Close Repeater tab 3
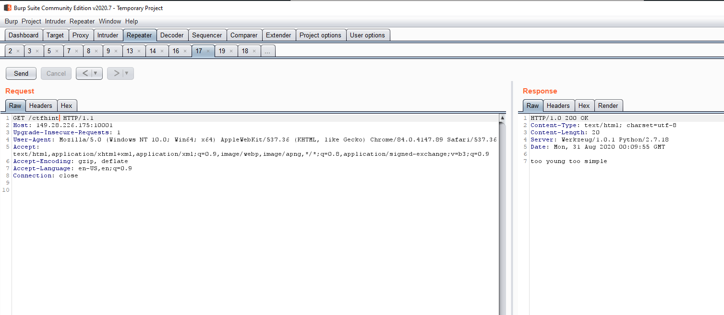Screen dimensions: 724x315 37,51
